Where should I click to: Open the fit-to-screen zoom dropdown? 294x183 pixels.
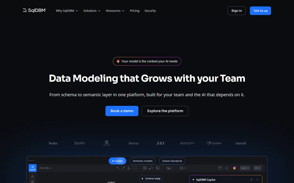[182, 168]
